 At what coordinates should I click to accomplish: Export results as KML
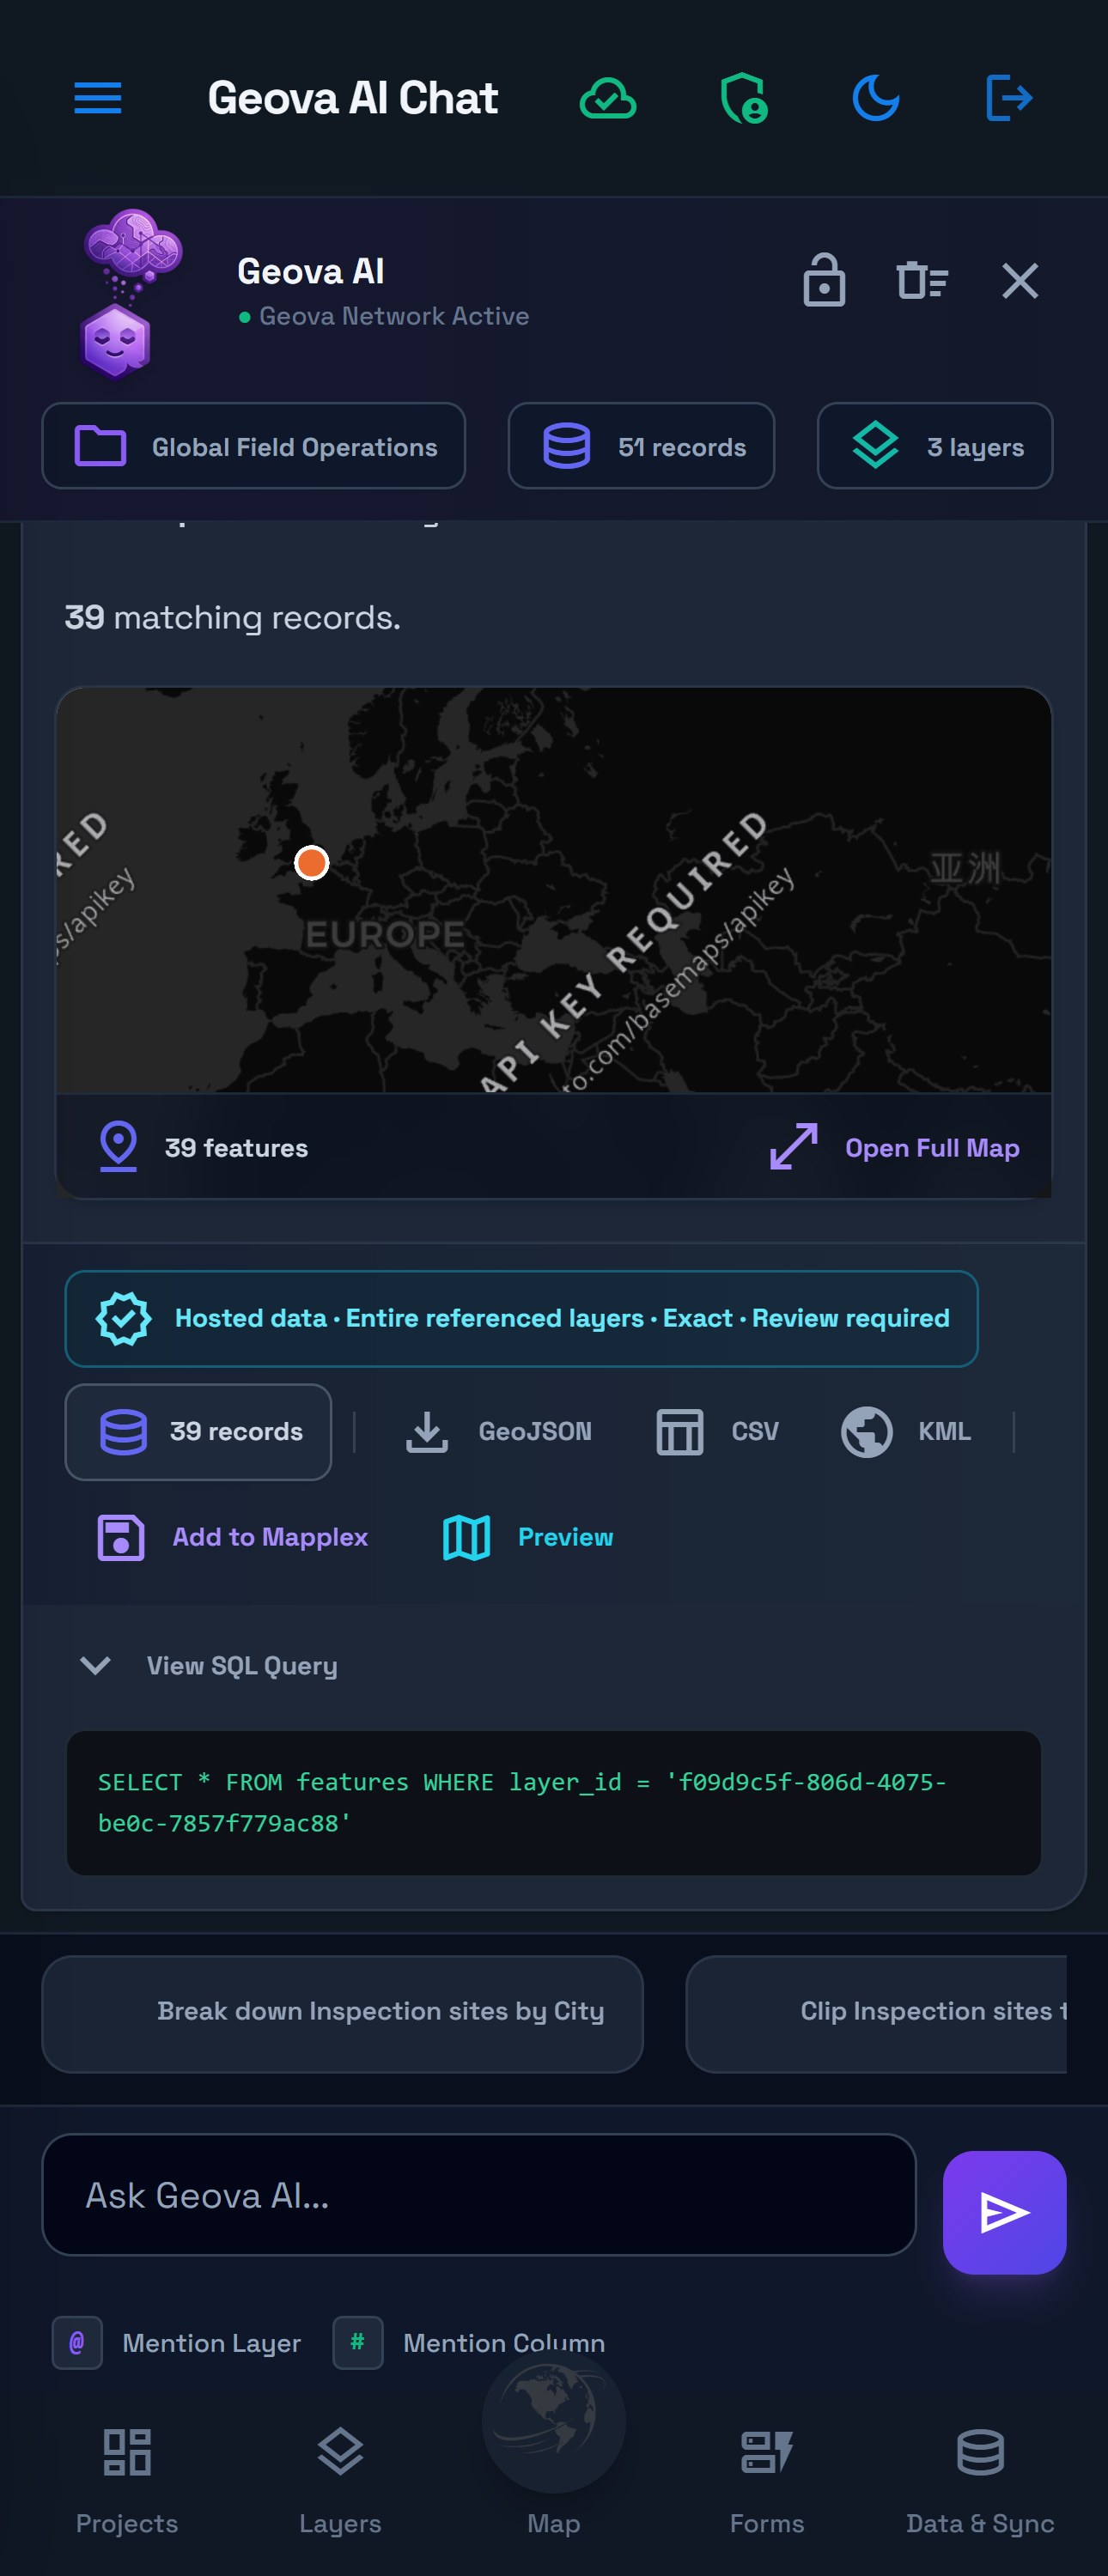tap(905, 1431)
